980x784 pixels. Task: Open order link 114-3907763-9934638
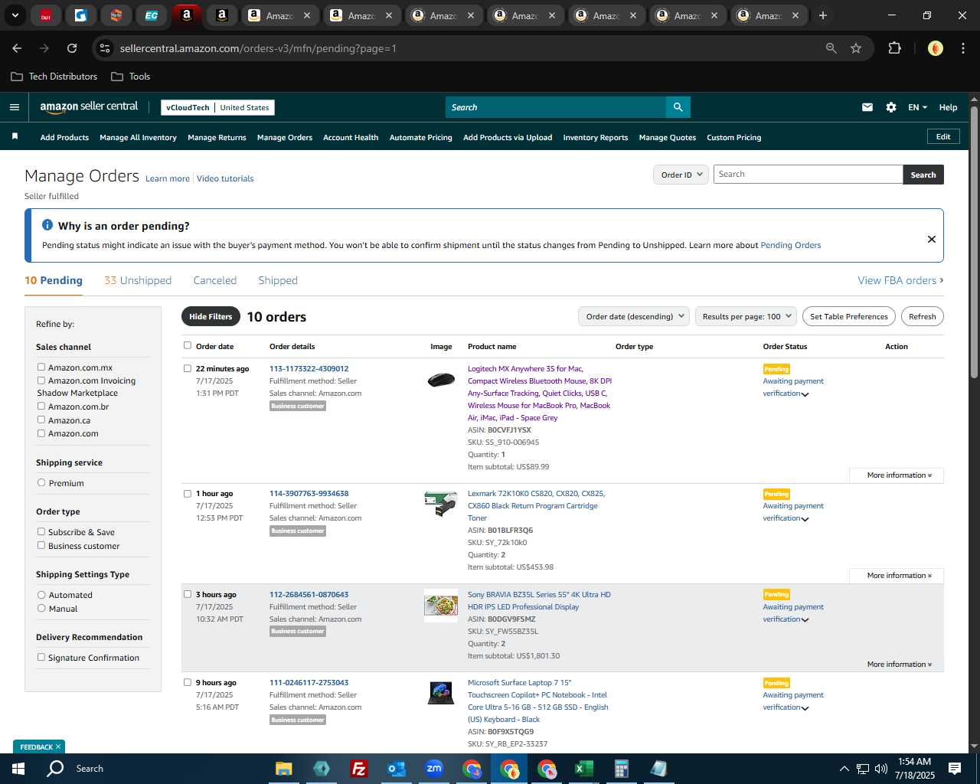tap(309, 494)
